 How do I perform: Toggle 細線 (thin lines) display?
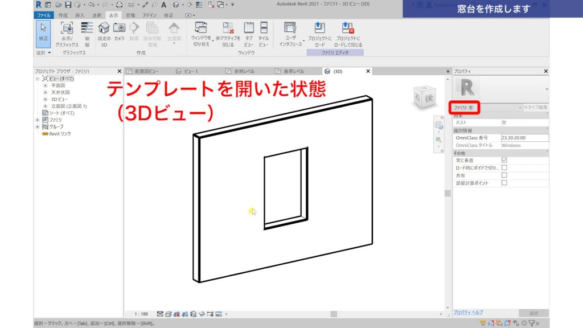[x=86, y=30]
